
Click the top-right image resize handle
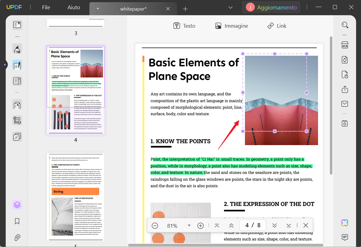tap(307, 54)
